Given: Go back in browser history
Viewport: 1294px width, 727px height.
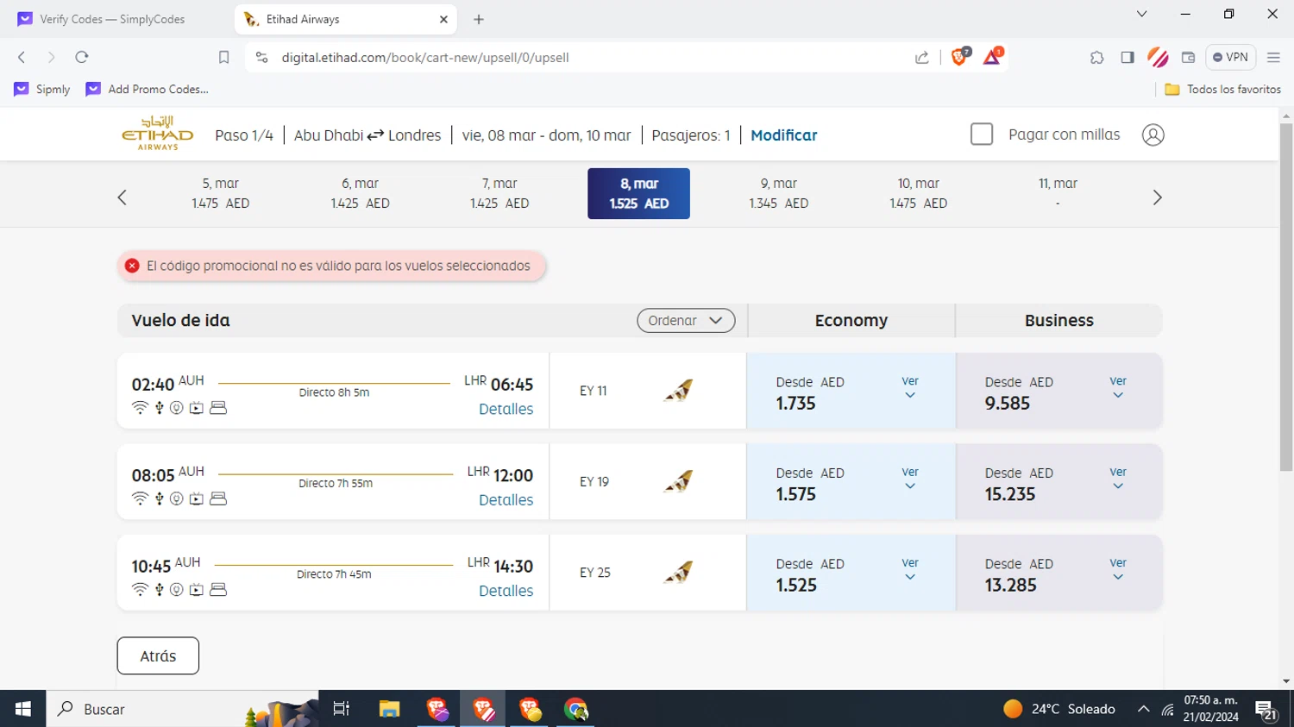Looking at the screenshot, I should (22, 57).
